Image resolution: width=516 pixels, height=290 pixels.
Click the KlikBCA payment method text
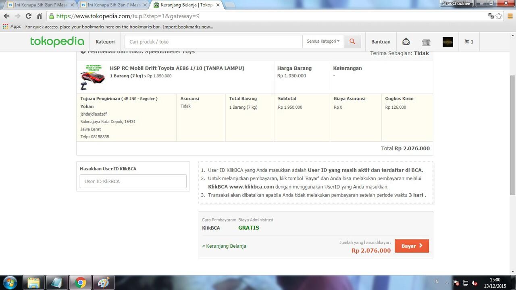point(211,228)
